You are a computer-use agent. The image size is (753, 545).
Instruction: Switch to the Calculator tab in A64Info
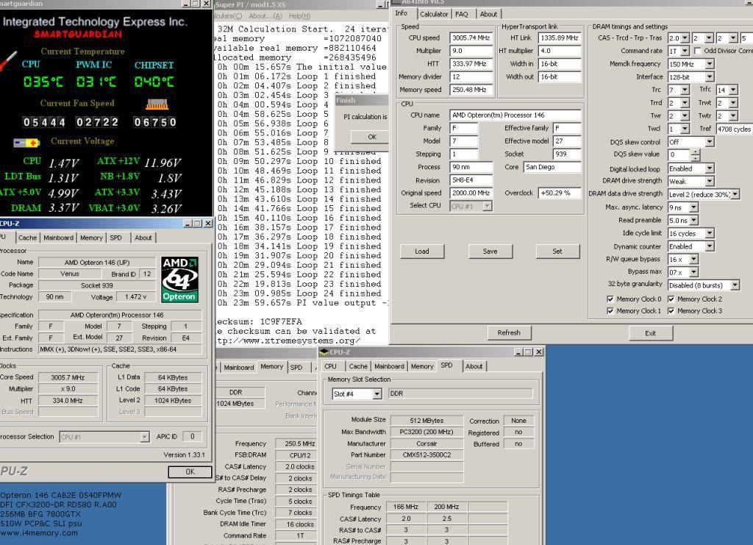pos(434,14)
